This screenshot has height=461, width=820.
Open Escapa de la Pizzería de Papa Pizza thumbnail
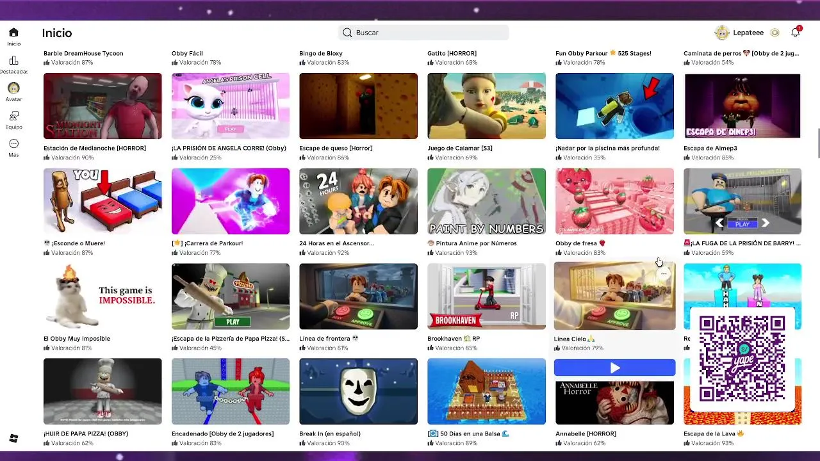pyautogui.click(x=231, y=296)
